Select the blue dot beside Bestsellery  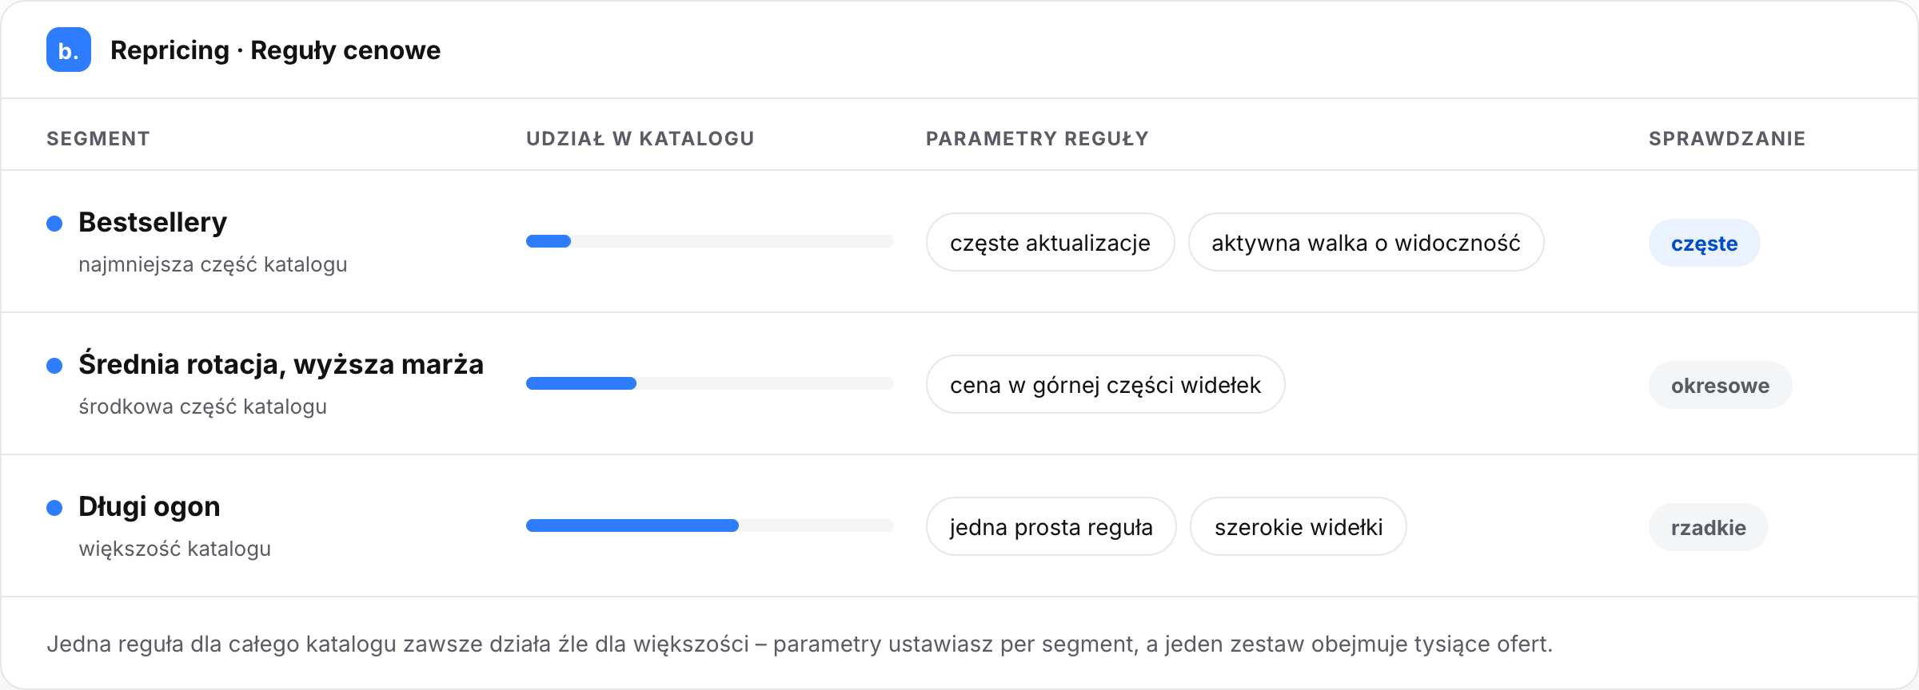coord(54,224)
